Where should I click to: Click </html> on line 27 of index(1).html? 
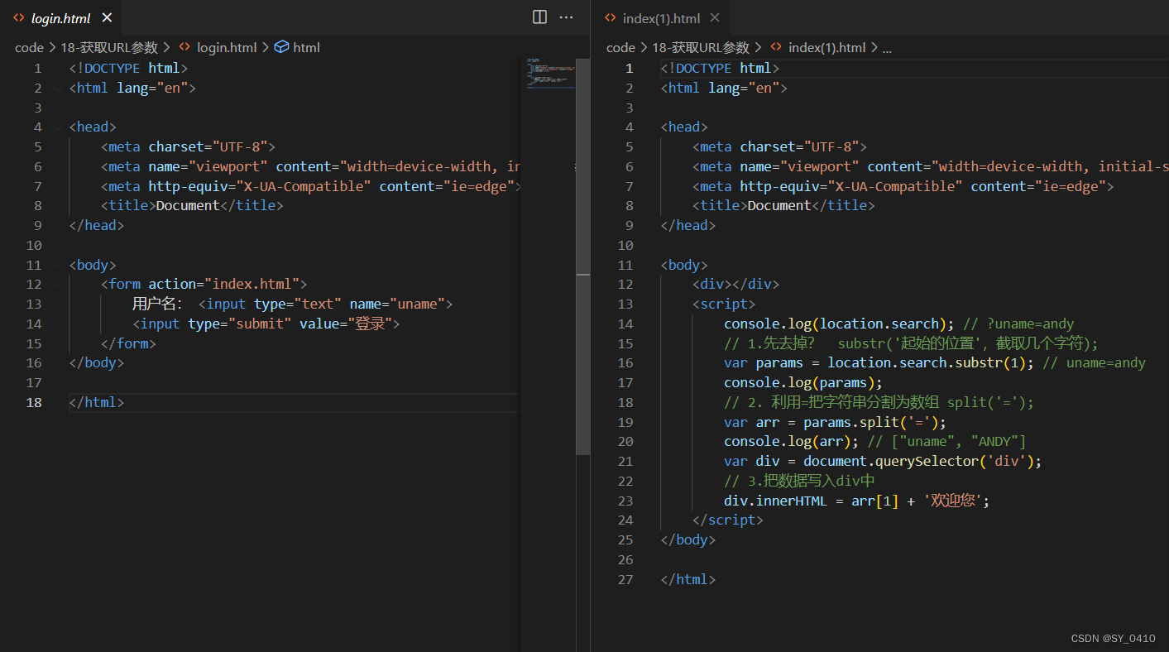688,579
